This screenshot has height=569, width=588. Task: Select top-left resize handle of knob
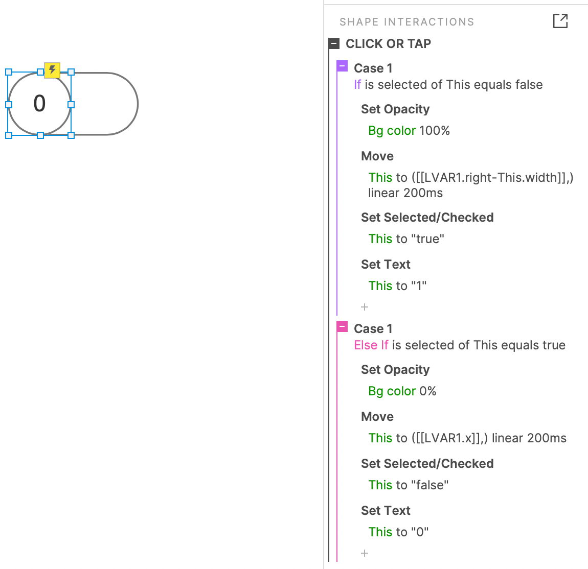coord(9,72)
